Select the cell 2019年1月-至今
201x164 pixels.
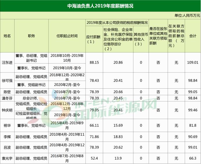pyautogui.click(x=67, y=115)
